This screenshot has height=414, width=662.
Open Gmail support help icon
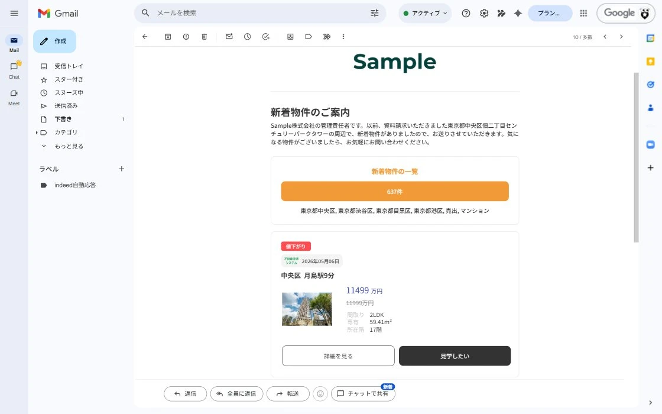(466, 13)
